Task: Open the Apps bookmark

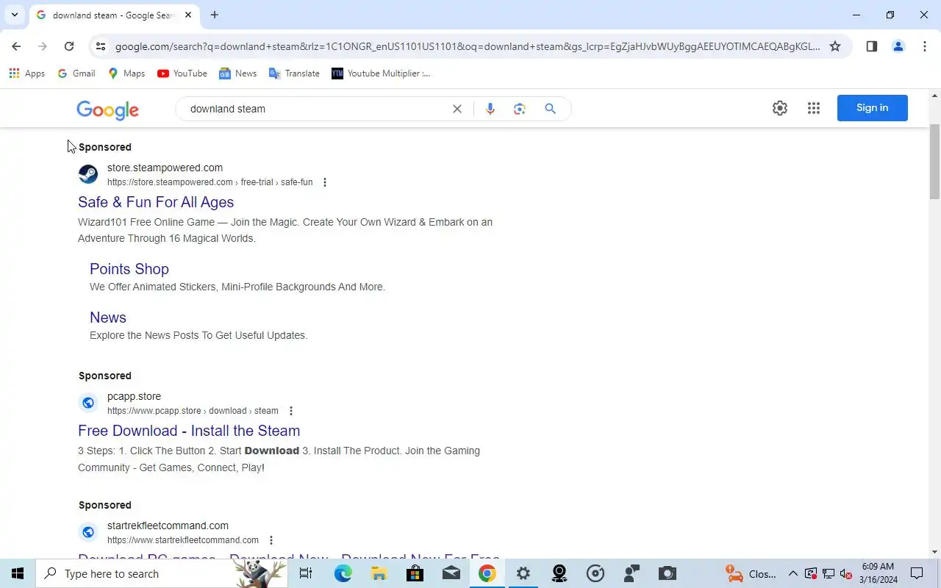Action: coord(27,73)
